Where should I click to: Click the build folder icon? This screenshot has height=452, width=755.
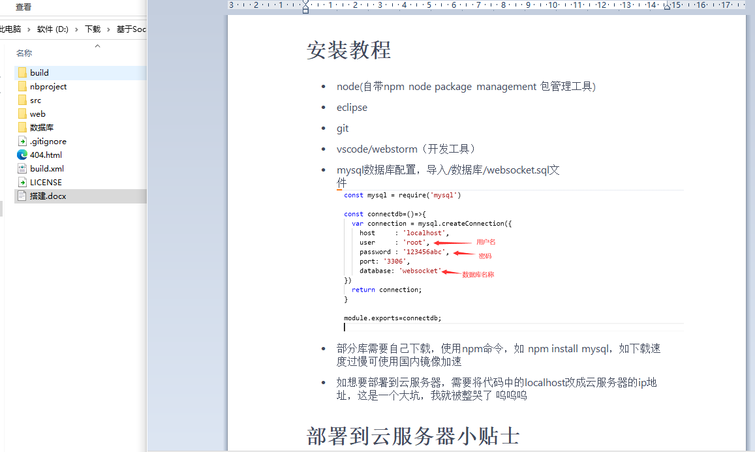coord(22,72)
